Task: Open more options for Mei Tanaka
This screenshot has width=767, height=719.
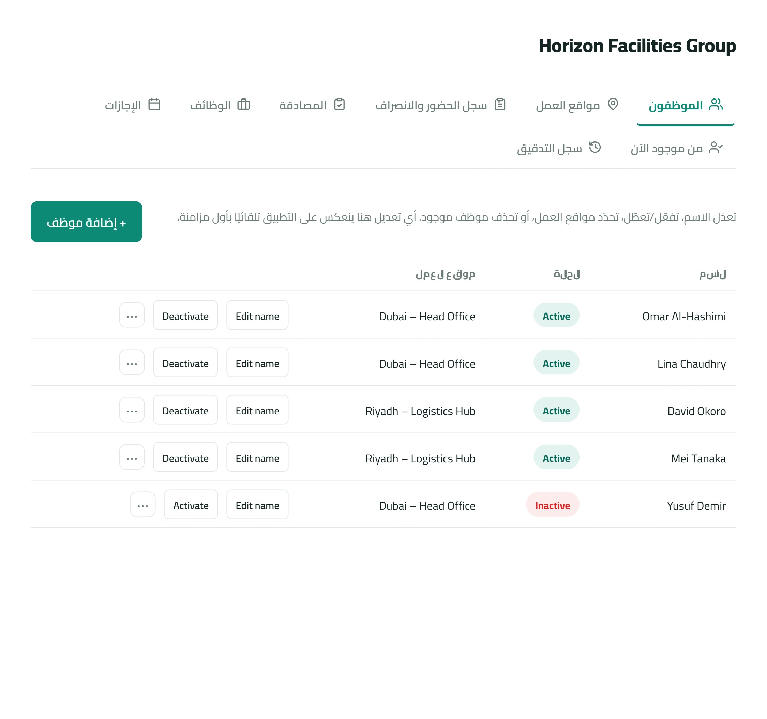Action: (132, 458)
